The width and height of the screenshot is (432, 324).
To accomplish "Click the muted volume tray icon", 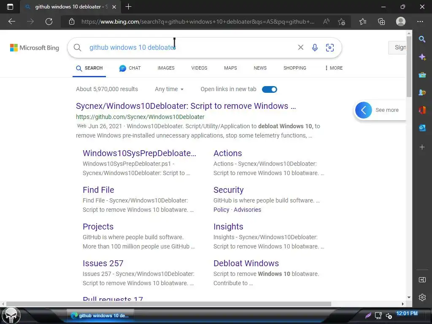I will pyautogui.click(x=389, y=316).
